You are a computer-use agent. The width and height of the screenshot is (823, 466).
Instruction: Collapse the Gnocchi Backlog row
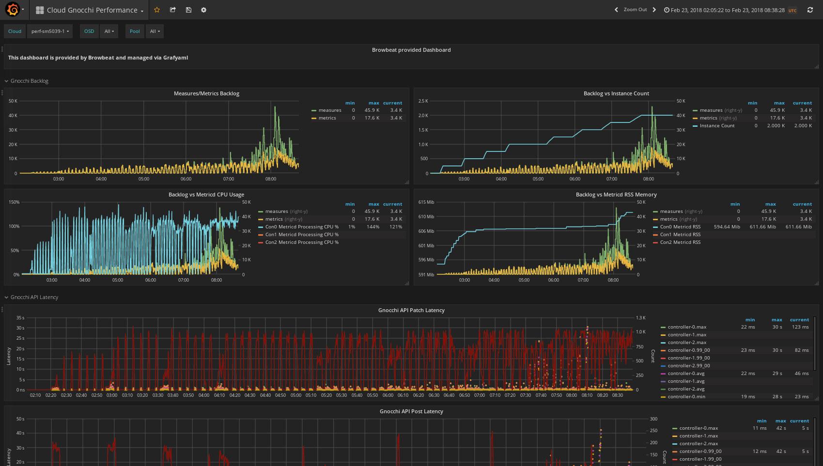(x=29, y=81)
